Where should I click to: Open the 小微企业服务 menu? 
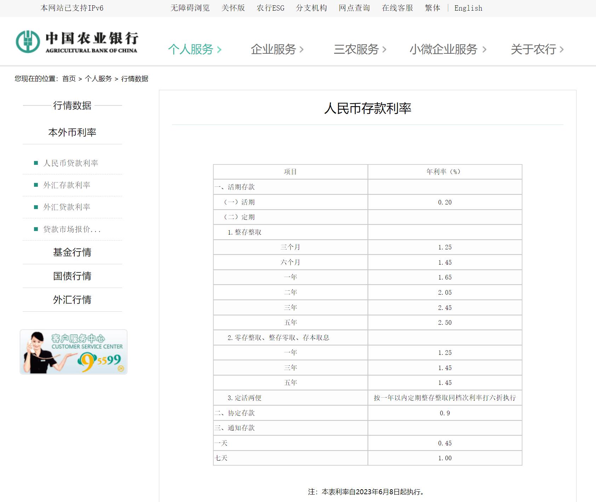coord(443,50)
